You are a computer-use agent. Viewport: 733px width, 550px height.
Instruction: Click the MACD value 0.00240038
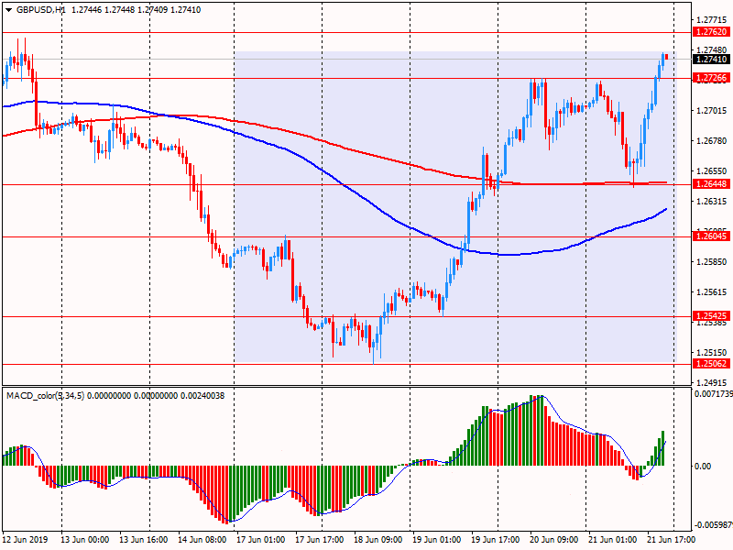click(202, 396)
